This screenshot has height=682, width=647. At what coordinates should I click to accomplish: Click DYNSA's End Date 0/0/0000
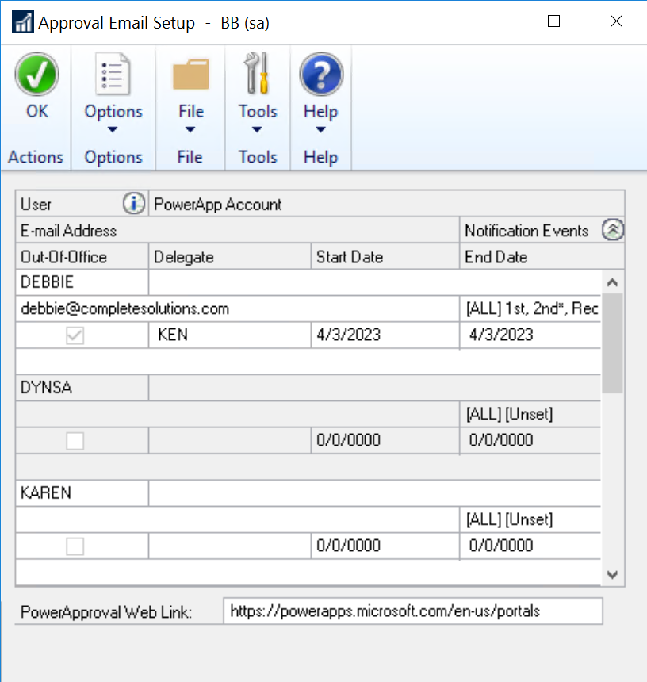click(x=530, y=440)
